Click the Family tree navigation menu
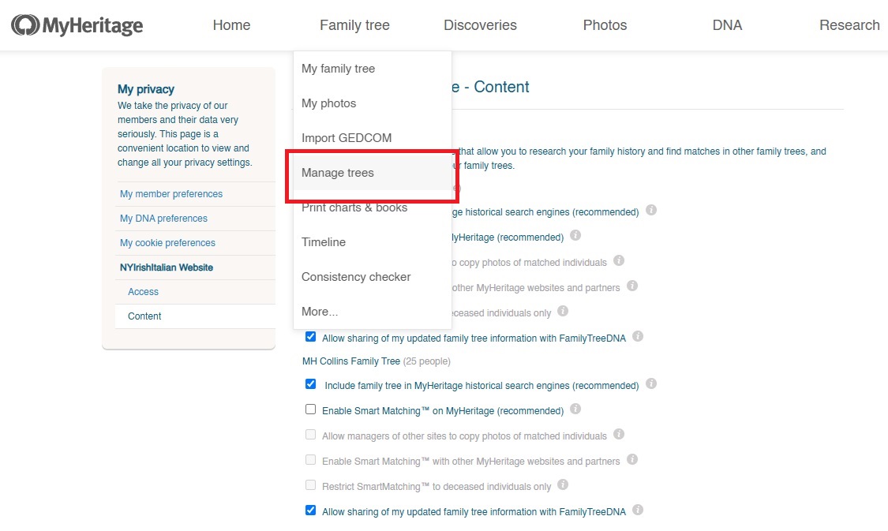888x531 pixels. pos(354,25)
